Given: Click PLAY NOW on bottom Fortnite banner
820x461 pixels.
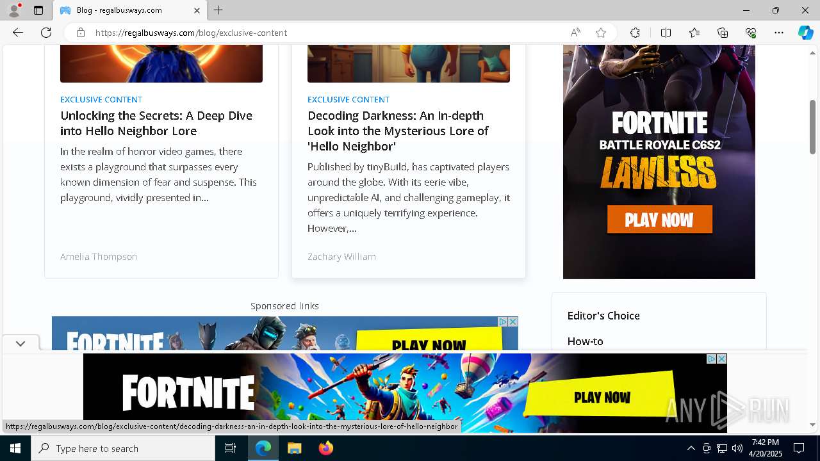Looking at the screenshot, I should [602, 397].
